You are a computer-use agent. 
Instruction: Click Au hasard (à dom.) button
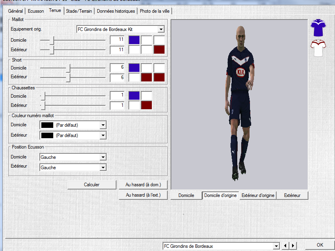pos(143,185)
